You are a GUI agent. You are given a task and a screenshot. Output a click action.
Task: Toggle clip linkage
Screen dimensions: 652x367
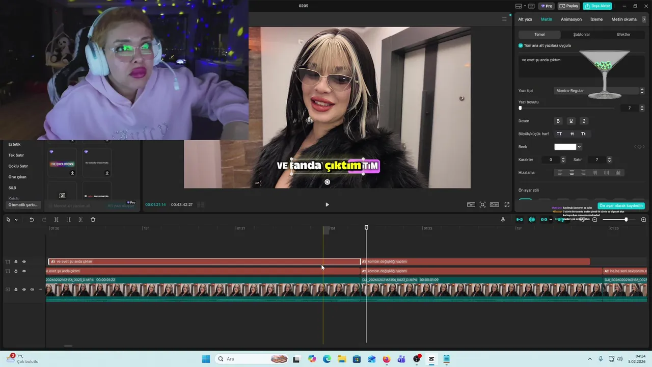click(544, 220)
